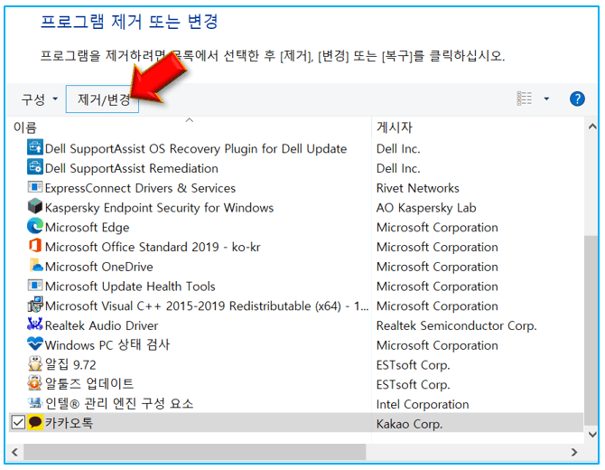Image resolution: width=605 pixels, height=470 pixels.
Task: Uncheck the 카카오톡 row checkbox
Action: [18, 422]
